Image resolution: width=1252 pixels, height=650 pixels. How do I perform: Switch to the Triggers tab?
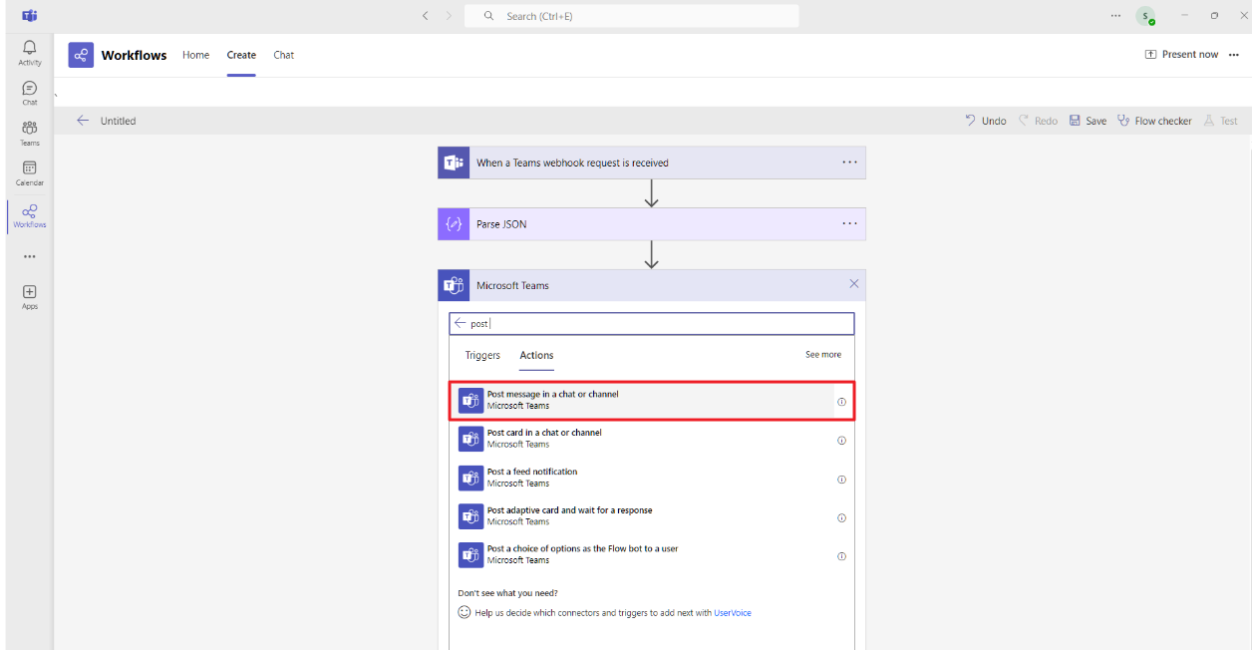coord(482,355)
